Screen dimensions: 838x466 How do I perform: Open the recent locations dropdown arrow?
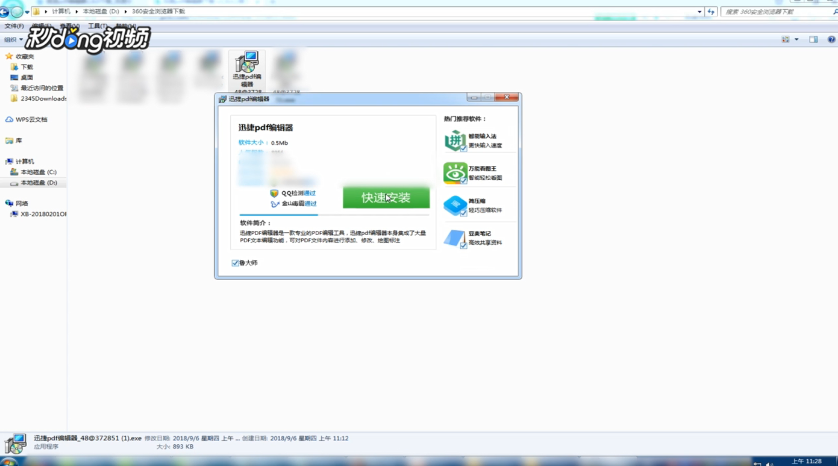(x=27, y=12)
